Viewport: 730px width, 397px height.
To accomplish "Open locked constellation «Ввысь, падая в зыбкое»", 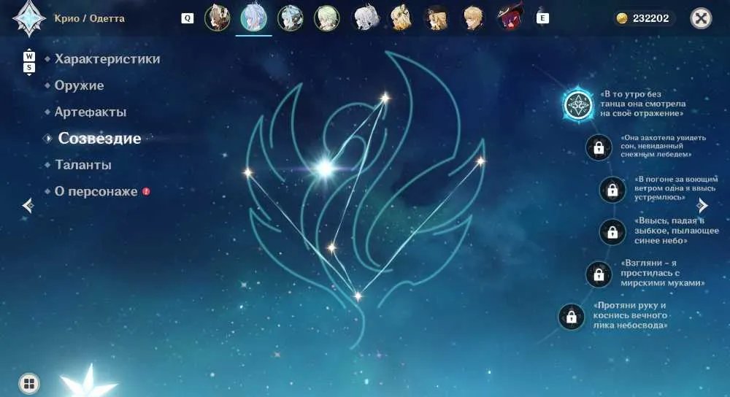I will (x=612, y=231).
